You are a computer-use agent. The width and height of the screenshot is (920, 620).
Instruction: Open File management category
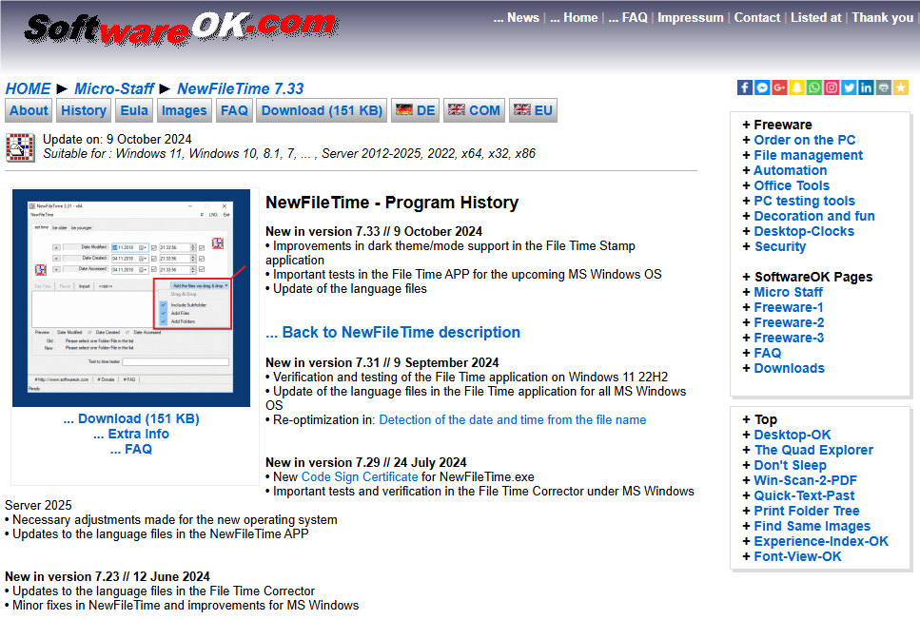pos(808,155)
